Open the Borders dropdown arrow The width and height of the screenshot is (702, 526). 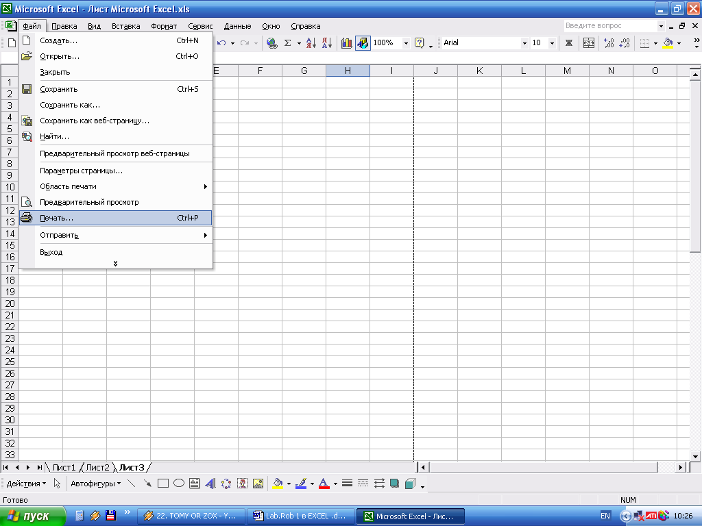[655, 43]
